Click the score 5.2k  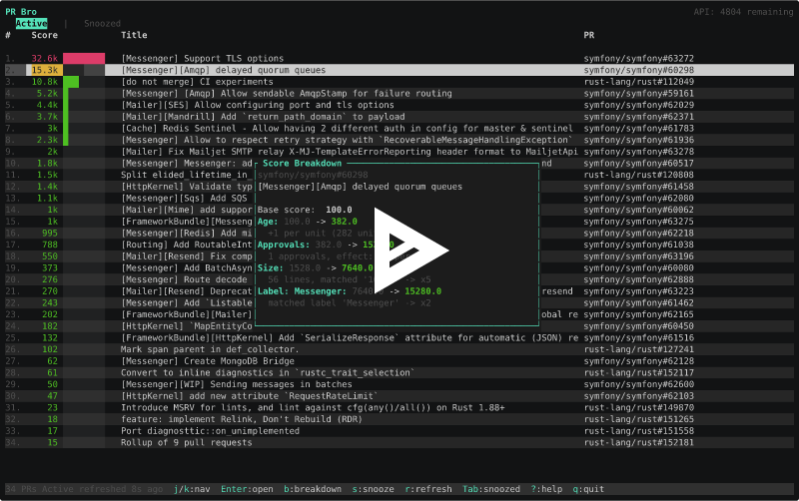(x=47, y=94)
